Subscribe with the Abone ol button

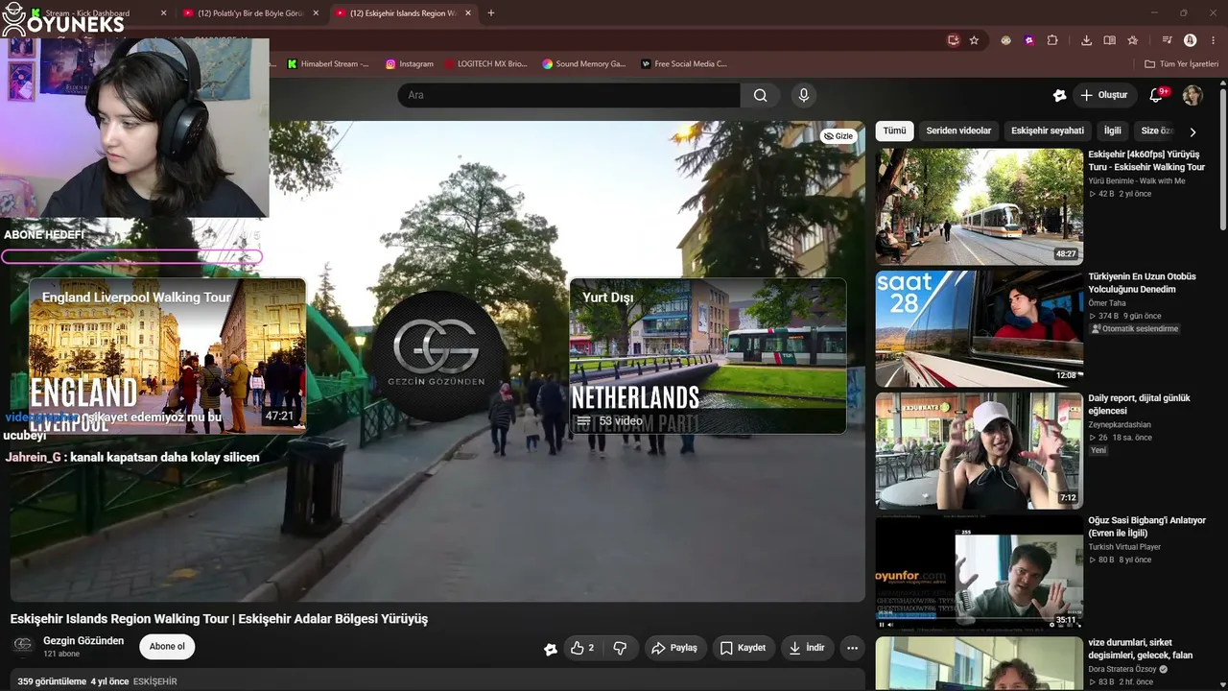[167, 646]
